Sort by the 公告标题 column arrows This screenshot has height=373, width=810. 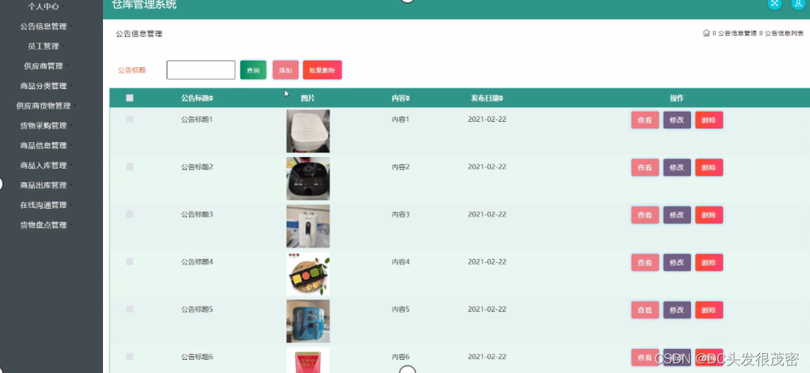[211, 99]
